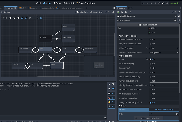Click the Play project button

[143, 3]
